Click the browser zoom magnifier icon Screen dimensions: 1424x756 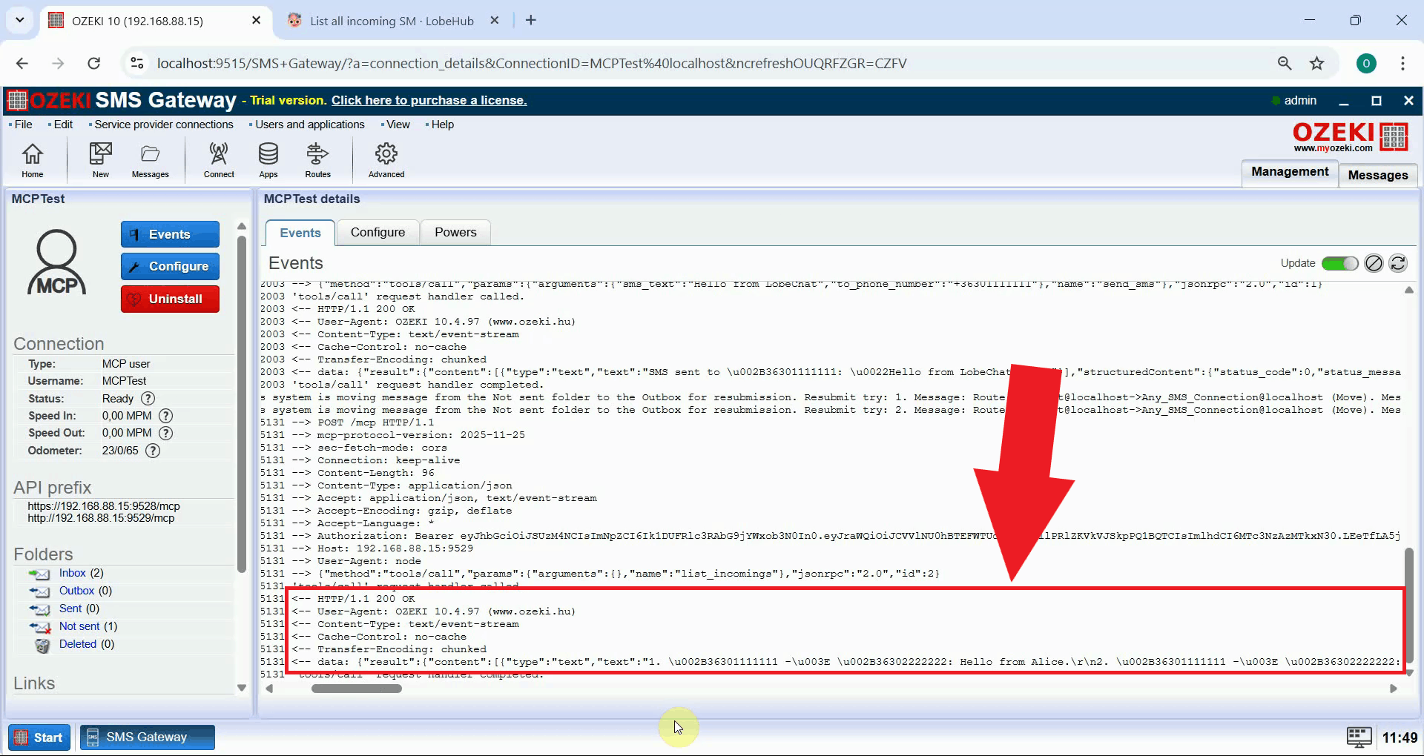pos(1285,63)
